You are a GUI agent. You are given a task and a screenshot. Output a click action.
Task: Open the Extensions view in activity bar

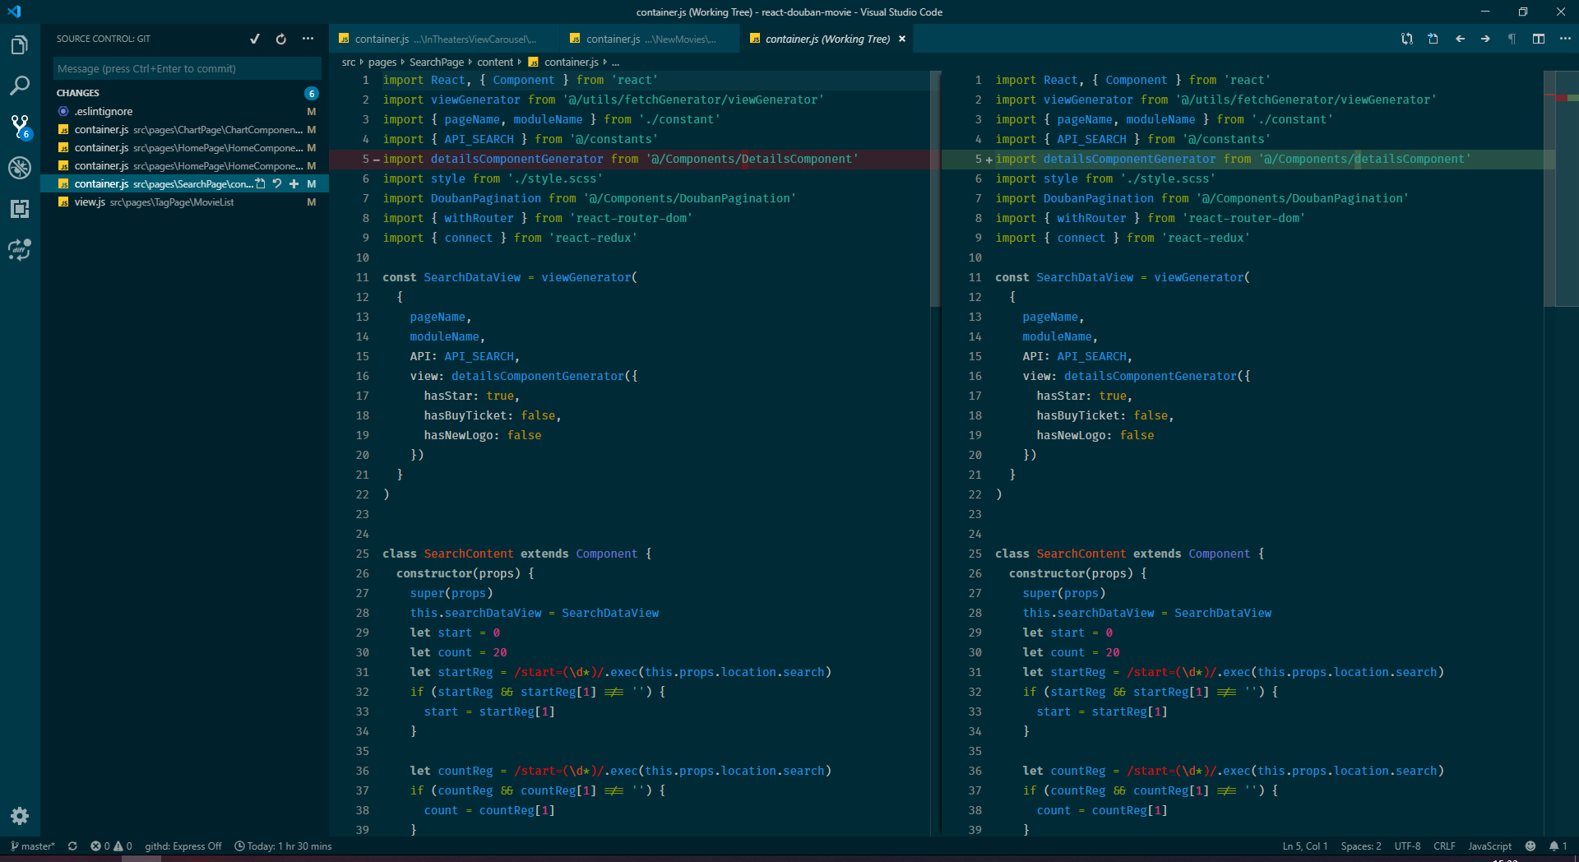coord(20,209)
